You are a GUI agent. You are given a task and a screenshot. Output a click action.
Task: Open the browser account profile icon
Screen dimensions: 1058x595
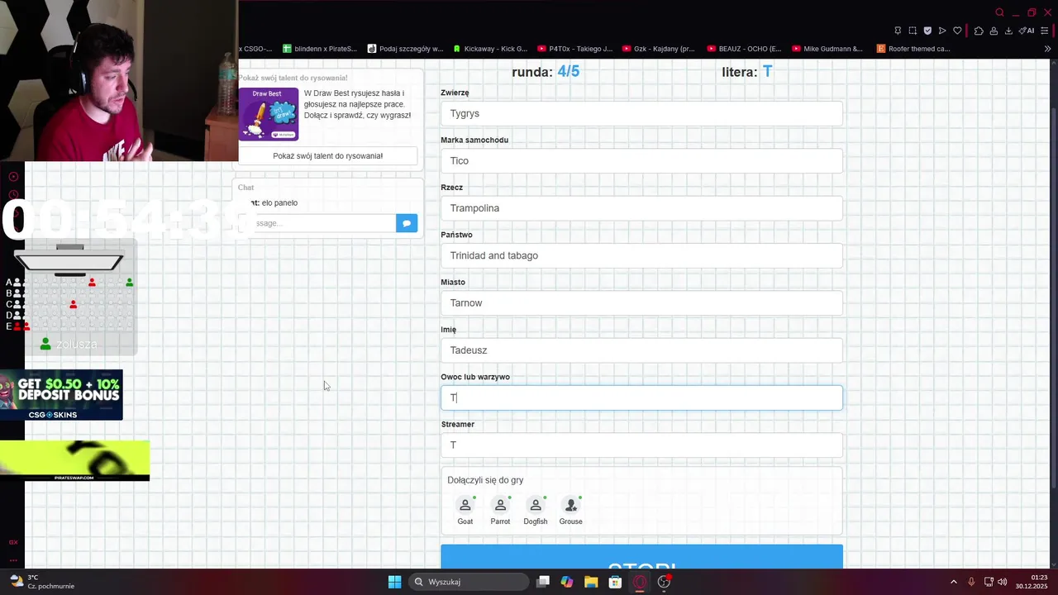pos(994,31)
